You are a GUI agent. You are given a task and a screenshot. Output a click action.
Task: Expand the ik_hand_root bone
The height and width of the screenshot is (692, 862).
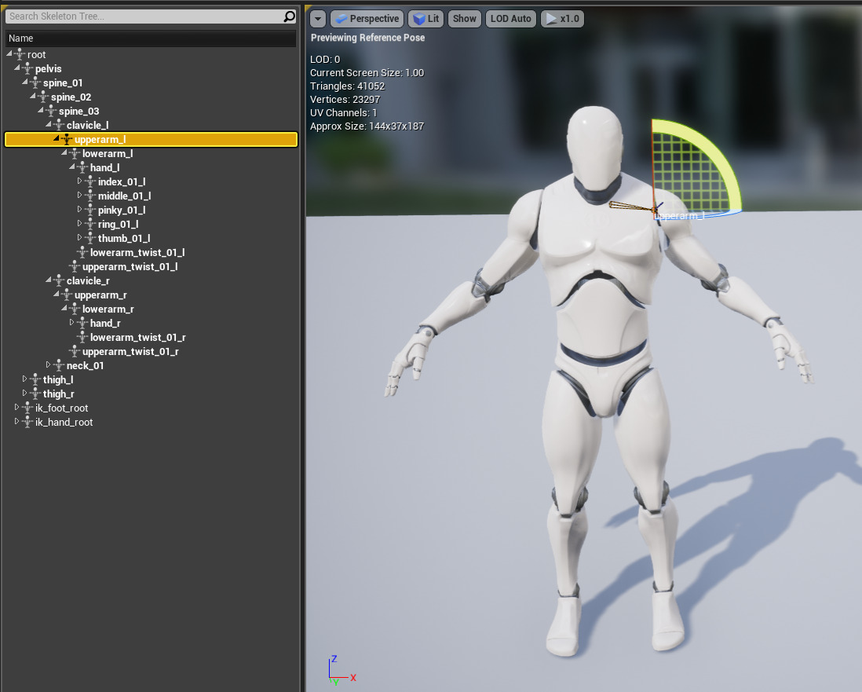click(17, 422)
